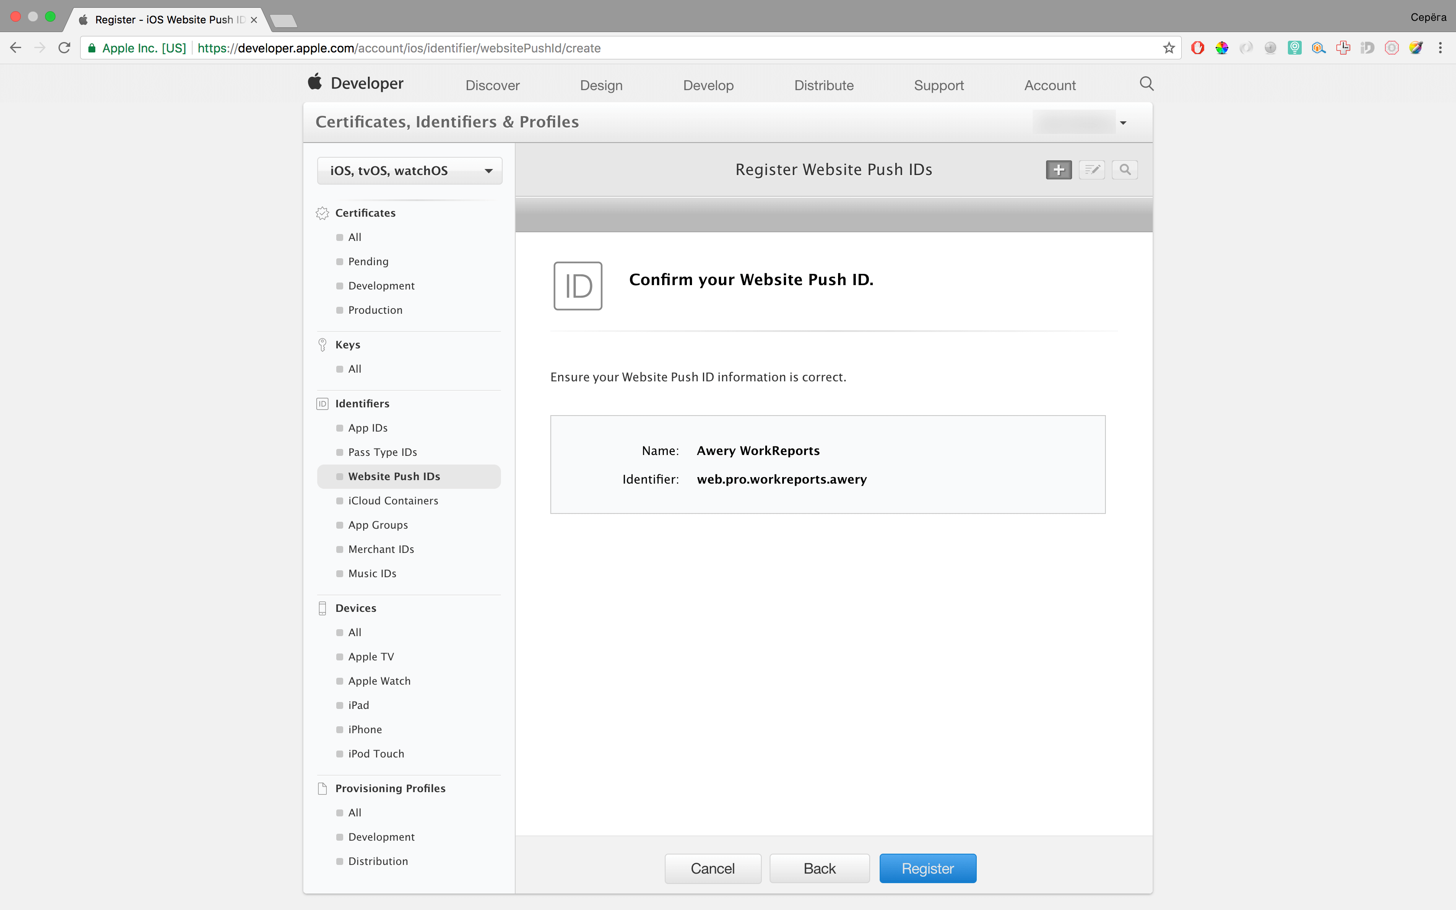This screenshot has height=910, width=1456.
Task: Click the Apple logo in navigation bar
Action: click(x=315, y=82)
